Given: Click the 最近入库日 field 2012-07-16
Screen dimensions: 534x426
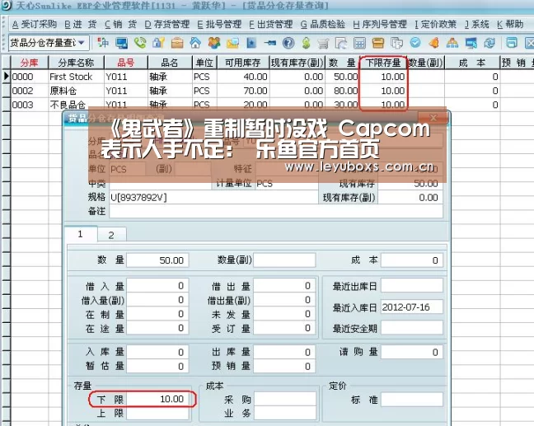Looking at the screenshot, I should pyautogui.click(x=412, y=307).
